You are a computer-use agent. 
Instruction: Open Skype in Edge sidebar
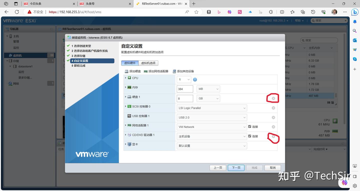click(x=355, y=59)
